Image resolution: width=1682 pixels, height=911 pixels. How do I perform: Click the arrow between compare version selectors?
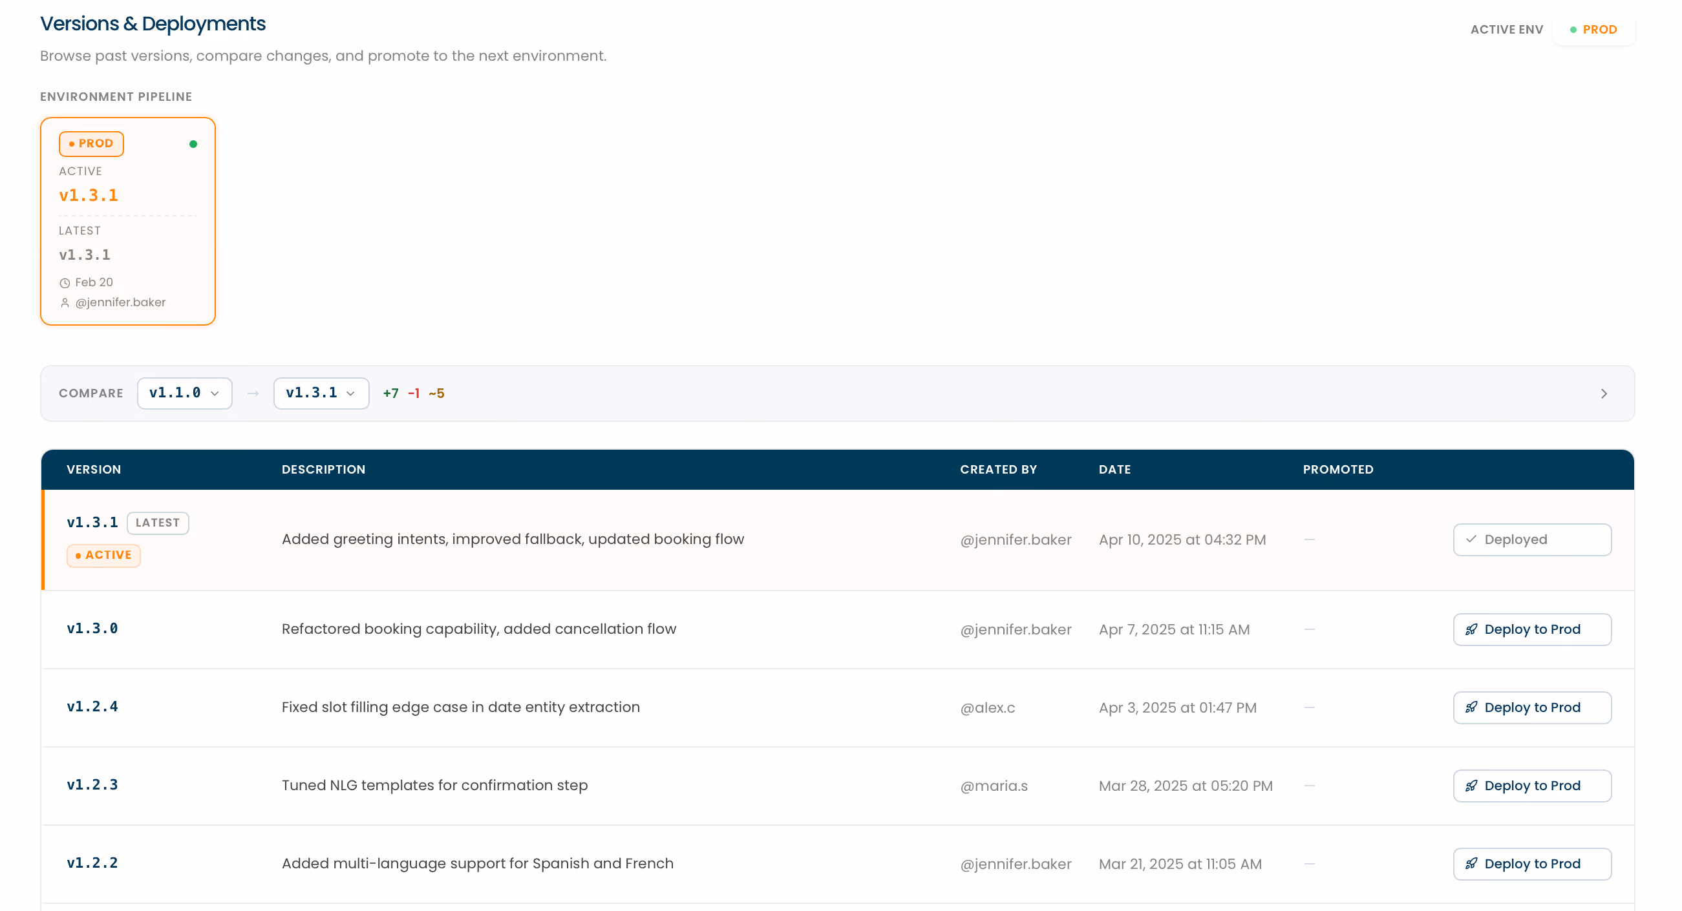[x=253, y=393]
